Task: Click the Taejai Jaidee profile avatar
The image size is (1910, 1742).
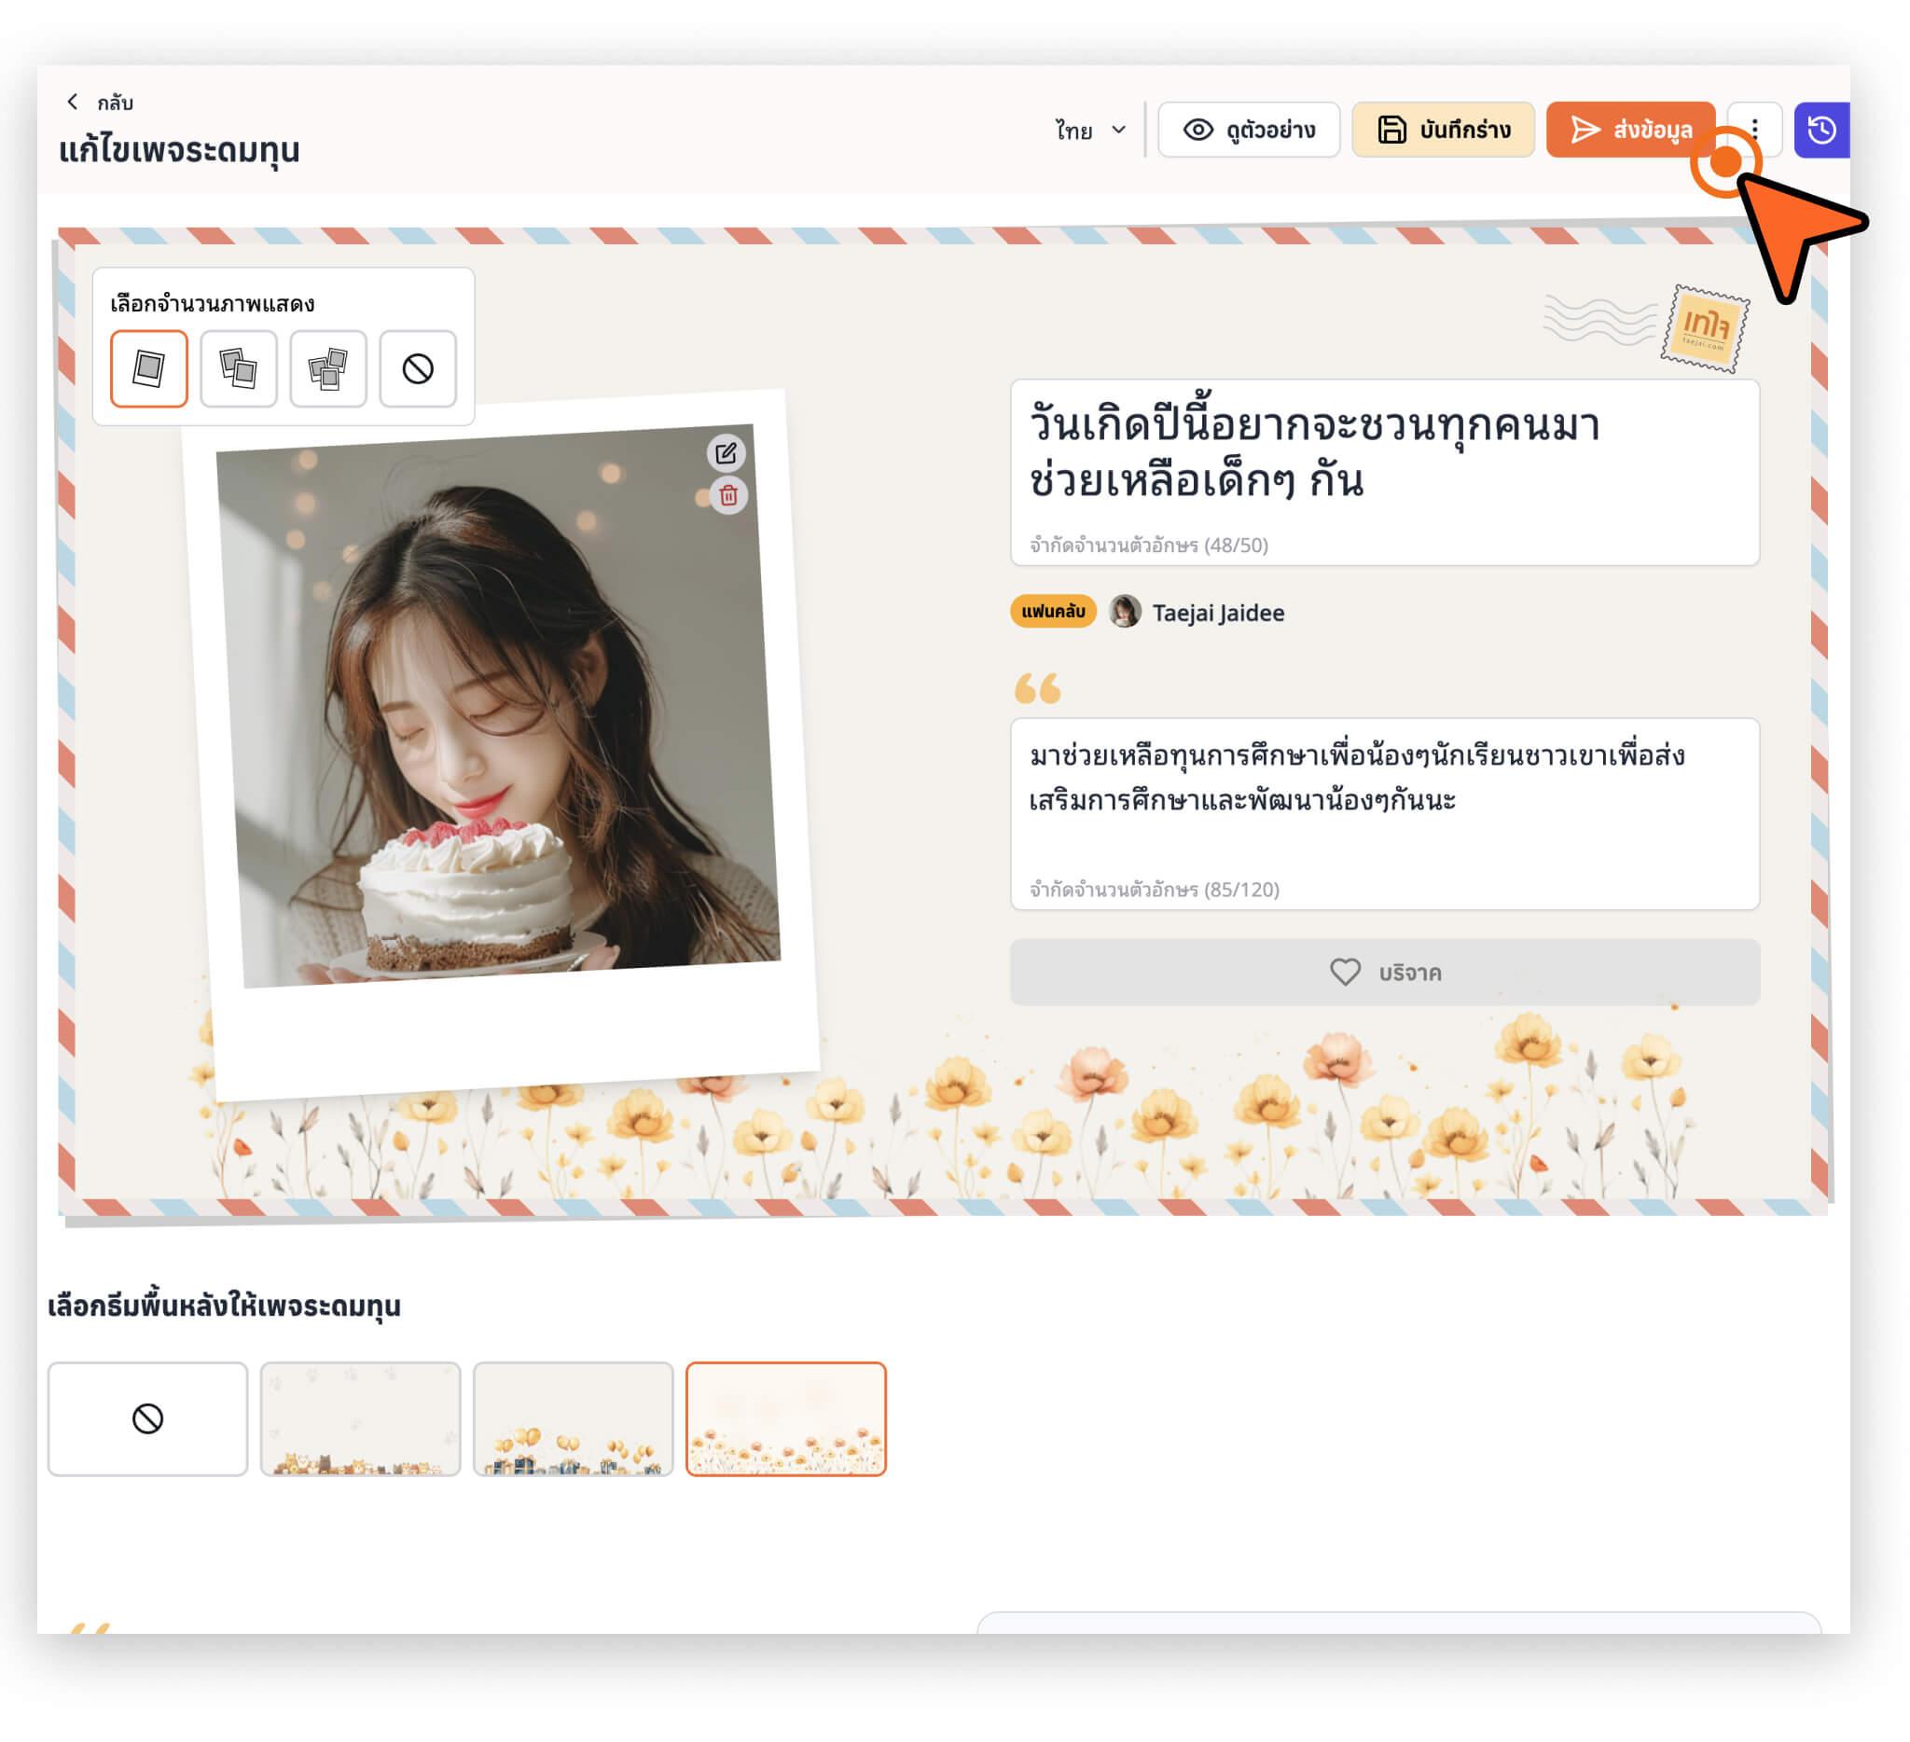Action: [1125, 612]
